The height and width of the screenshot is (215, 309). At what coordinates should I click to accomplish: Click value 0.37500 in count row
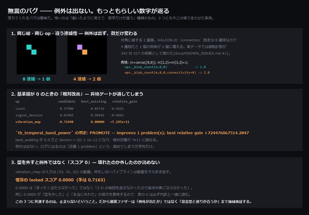click(x=67, y=109)
